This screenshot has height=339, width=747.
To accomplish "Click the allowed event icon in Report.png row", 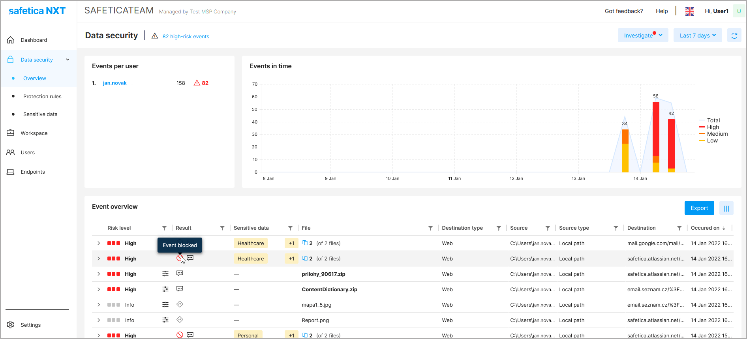I will (180, 320).
